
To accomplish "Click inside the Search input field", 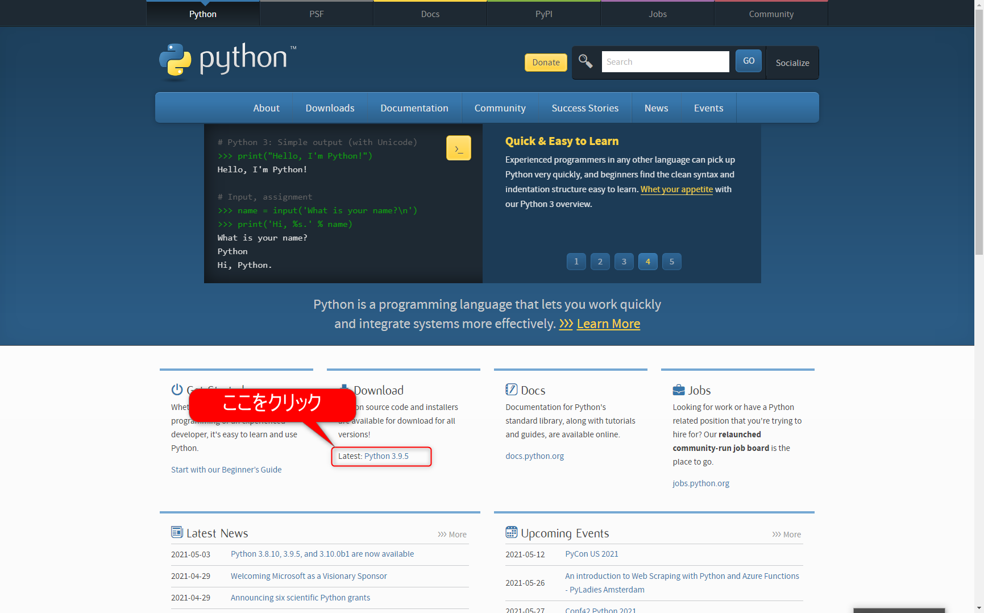I will pos(665,61).
